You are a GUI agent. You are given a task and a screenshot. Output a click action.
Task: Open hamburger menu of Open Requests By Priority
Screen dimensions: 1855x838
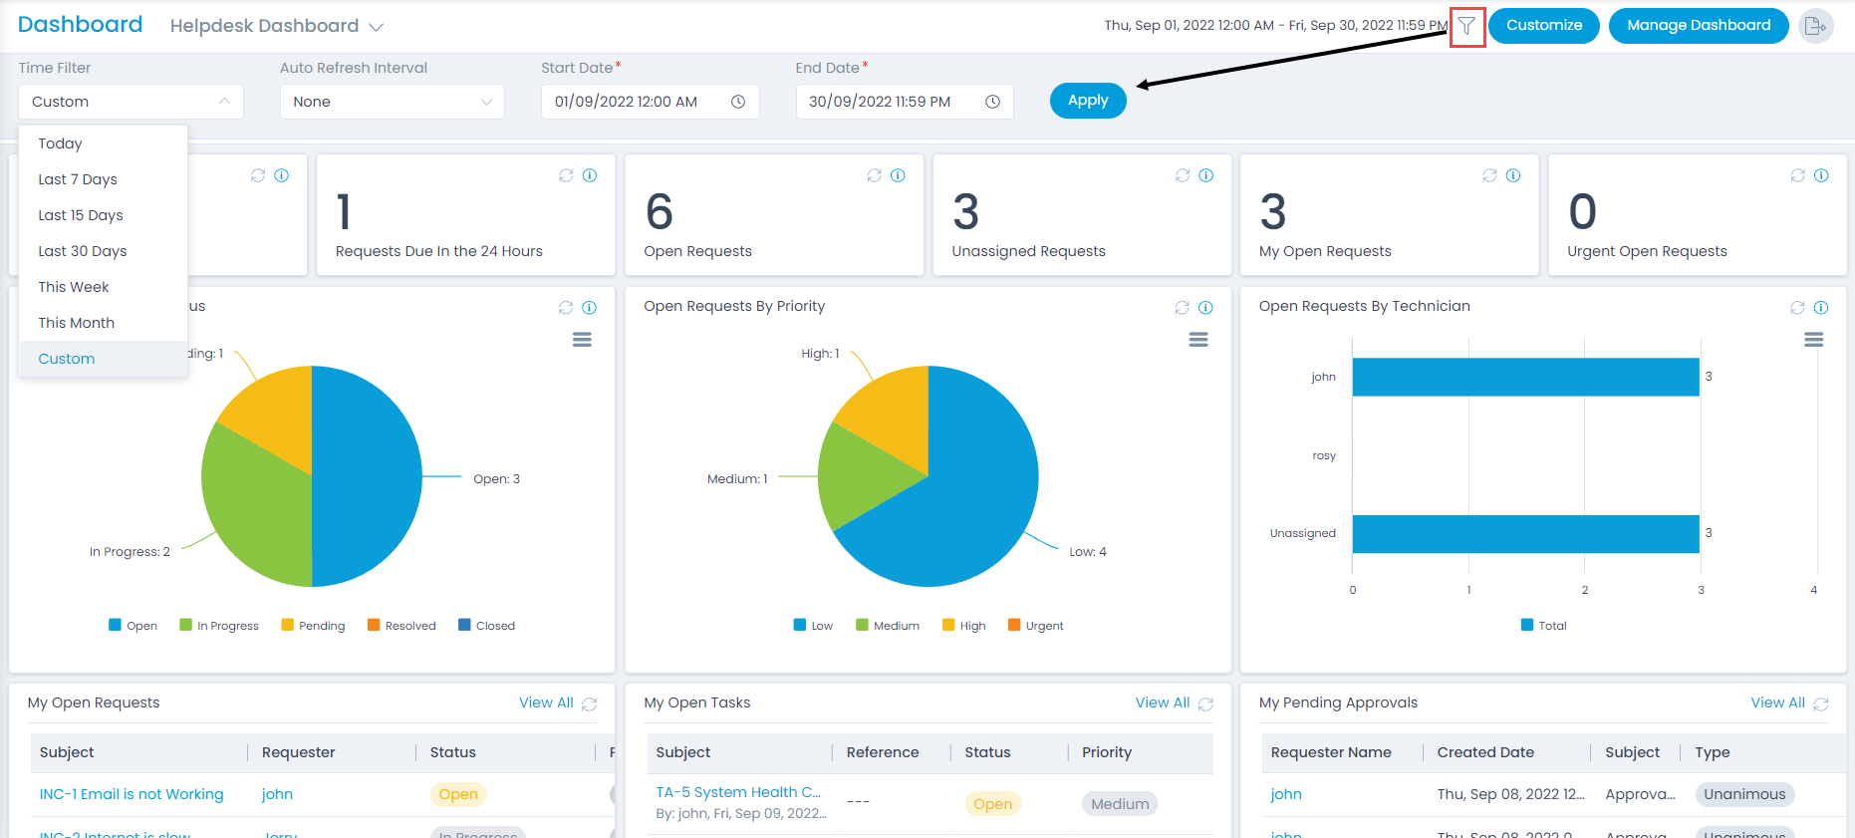tap(1198, 340)
